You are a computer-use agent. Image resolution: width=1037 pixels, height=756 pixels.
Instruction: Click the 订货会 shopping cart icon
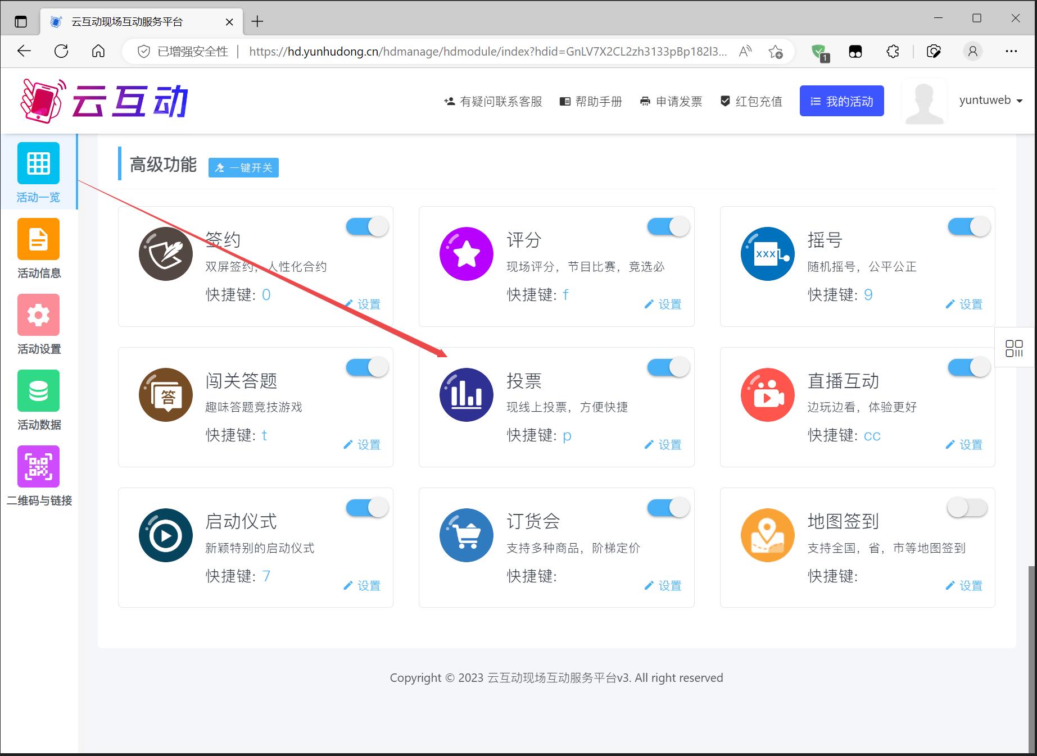click(x=466, y=535)
